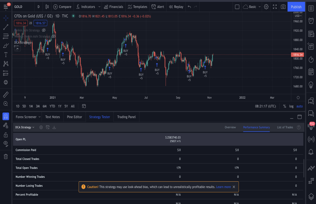Select the YTD time range
316x204 pixels.
click(52, 106)
